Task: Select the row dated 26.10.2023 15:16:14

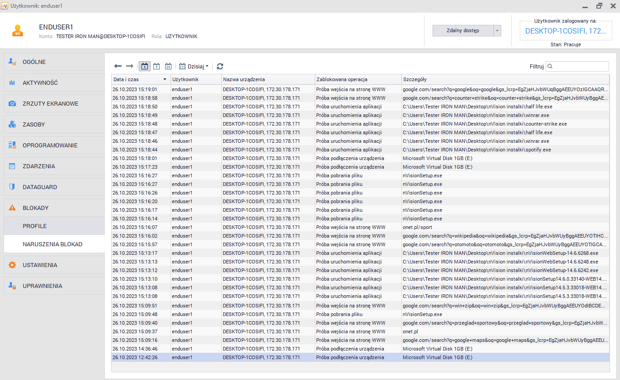Action: tap(360, 219)
